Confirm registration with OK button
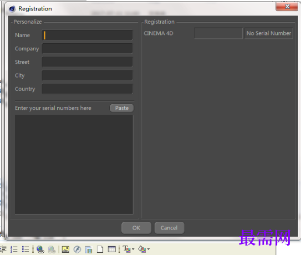Screen dimensions: 301x255 [x=136, y=228]
